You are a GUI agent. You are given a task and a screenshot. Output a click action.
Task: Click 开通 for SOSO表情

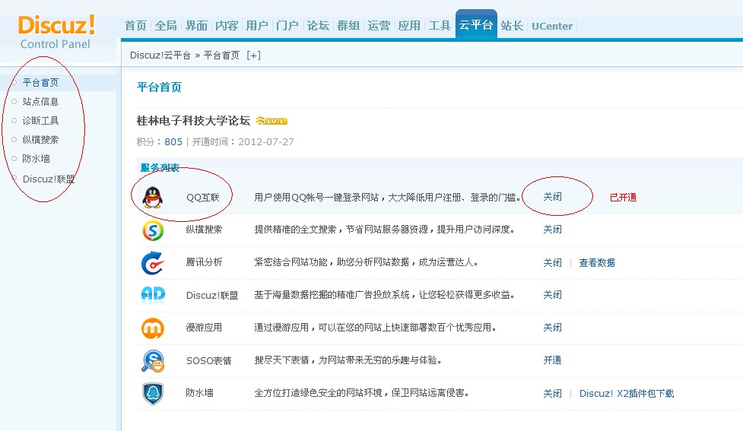pyautogui.click(x=552, y=360)
